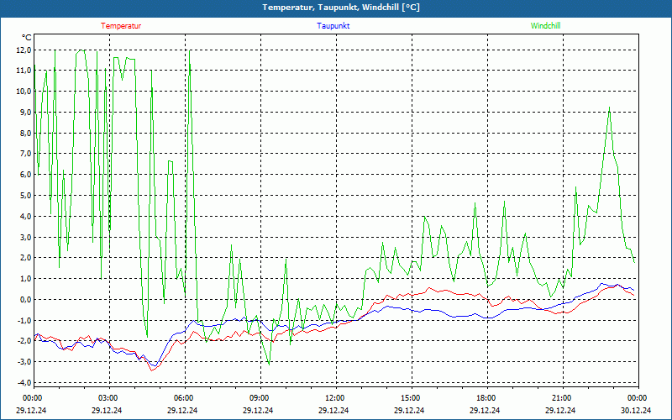Jump to the 12:00 time axis marker
The width and height of the screenshot is (672, 420).
[334, 398]
